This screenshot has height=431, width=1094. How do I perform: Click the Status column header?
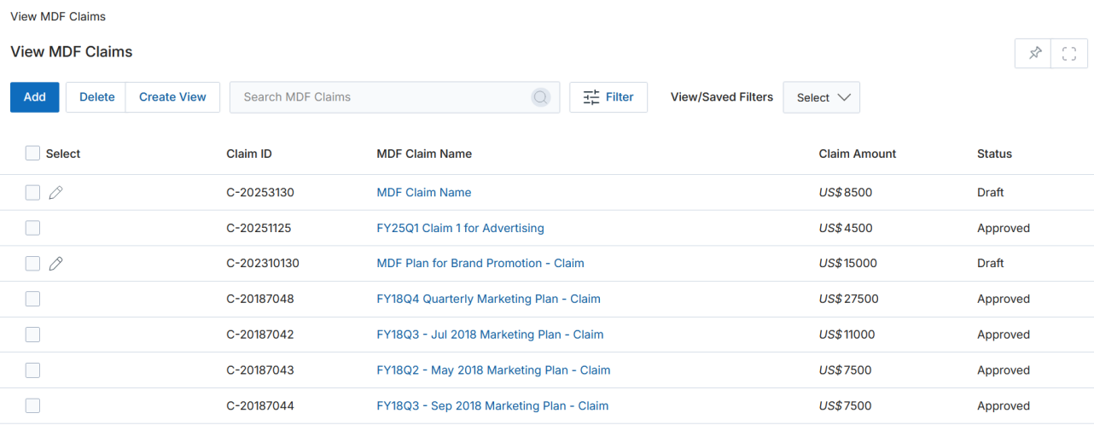pos(994,154)
